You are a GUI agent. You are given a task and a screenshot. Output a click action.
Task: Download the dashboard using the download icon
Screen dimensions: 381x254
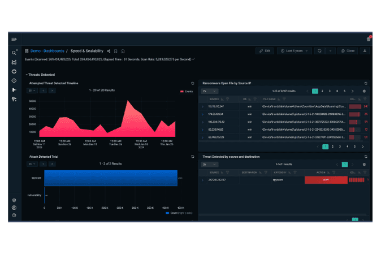coord(365,51)
